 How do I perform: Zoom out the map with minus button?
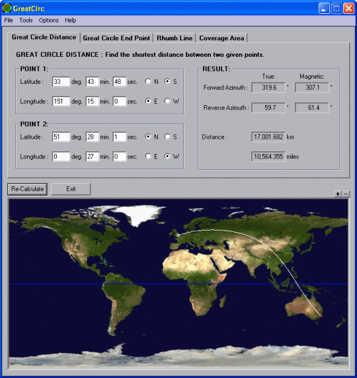(346, 194)
